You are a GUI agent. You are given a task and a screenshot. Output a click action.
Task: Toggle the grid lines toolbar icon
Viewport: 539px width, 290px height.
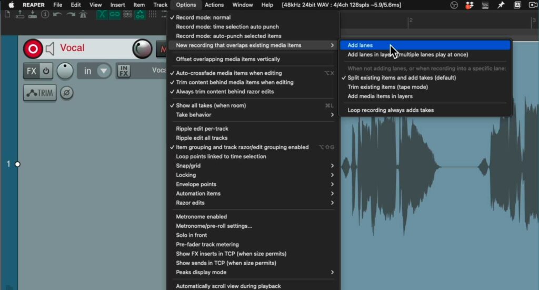pyautogui.click(x=152, y=14)
